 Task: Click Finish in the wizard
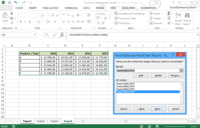point(176,109)
